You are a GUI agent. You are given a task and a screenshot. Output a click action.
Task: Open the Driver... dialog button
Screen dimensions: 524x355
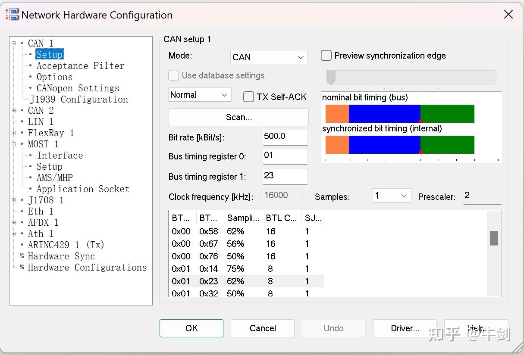[x=405, y=328]
